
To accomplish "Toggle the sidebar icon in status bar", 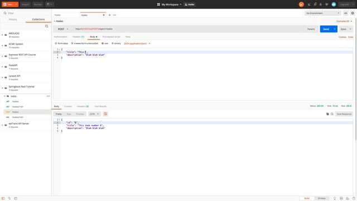I will click(x=3, y=199).
